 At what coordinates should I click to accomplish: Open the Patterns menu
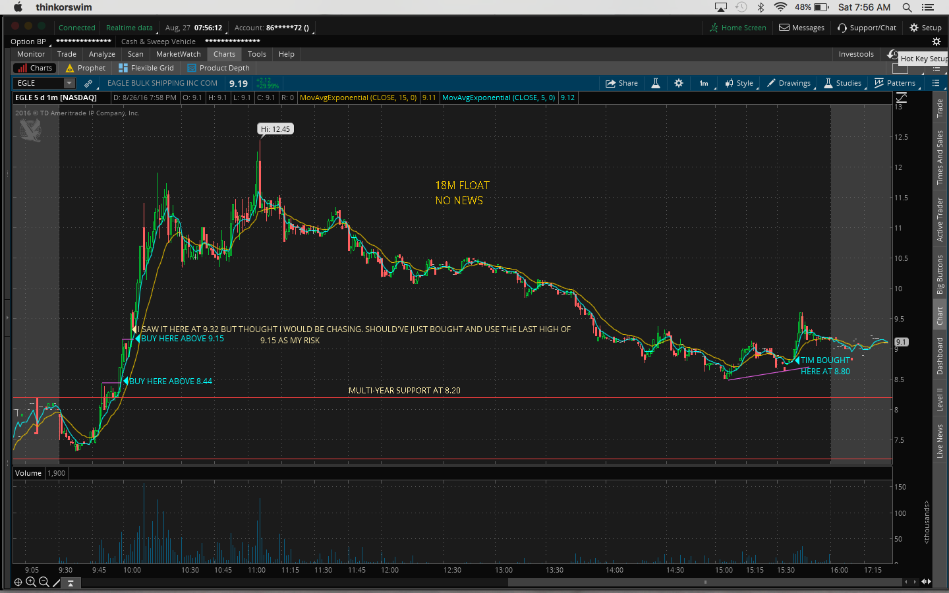(895, 83)
